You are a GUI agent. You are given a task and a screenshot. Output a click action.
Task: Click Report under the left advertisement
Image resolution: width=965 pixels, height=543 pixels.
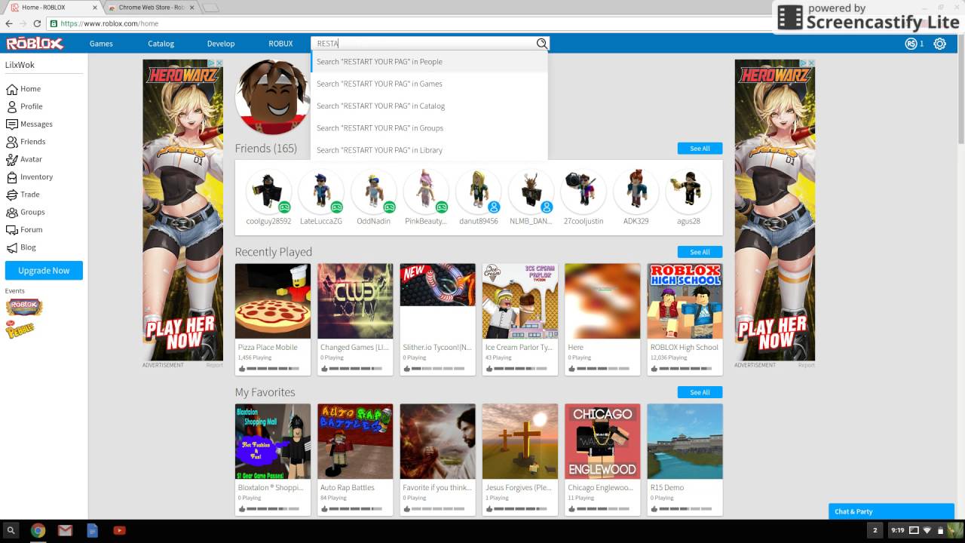pos(214,365)
